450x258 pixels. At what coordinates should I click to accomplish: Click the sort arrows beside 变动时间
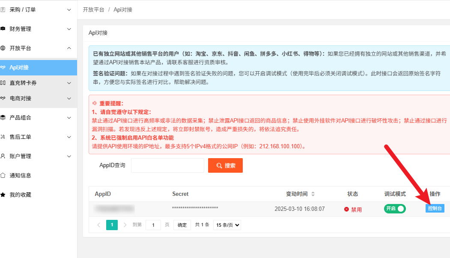(x=313, y=194)
